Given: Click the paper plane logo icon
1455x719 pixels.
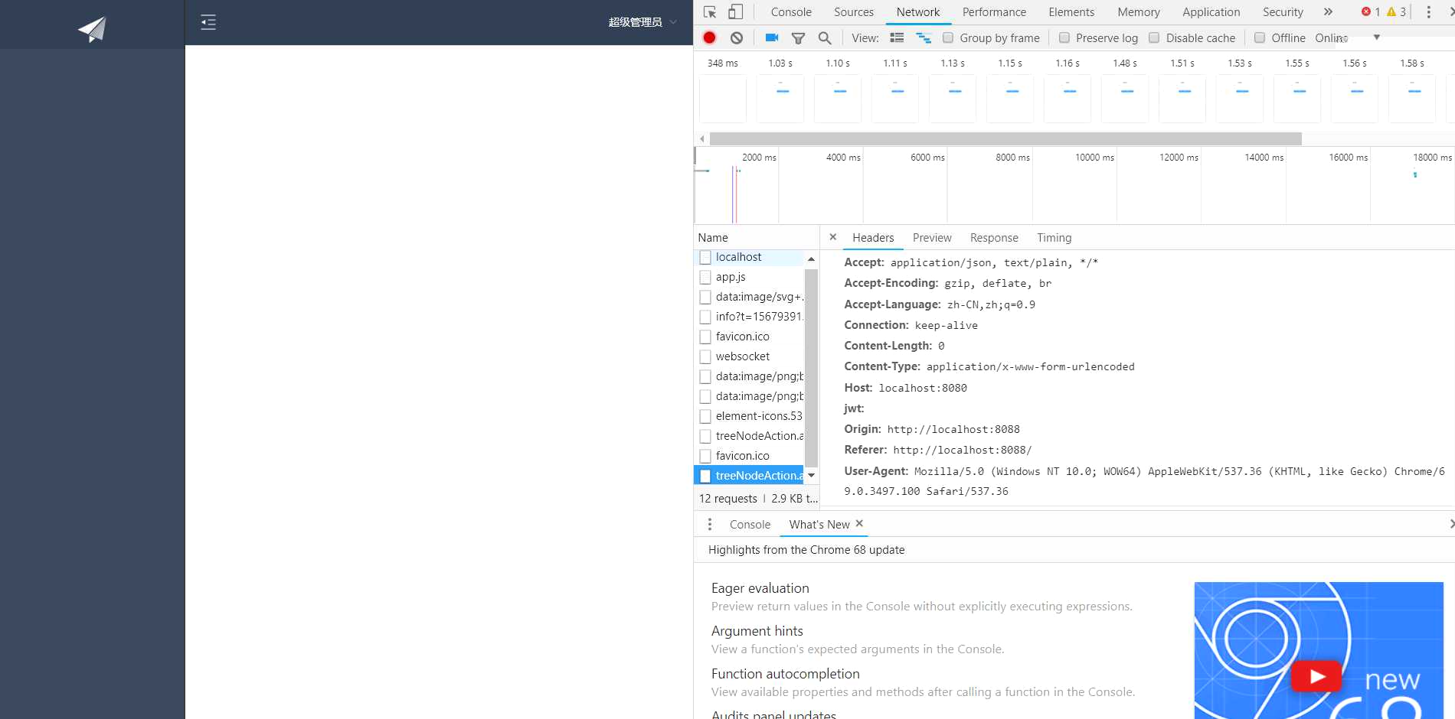Looking at the screenshot, I should [x=93, y=29].
